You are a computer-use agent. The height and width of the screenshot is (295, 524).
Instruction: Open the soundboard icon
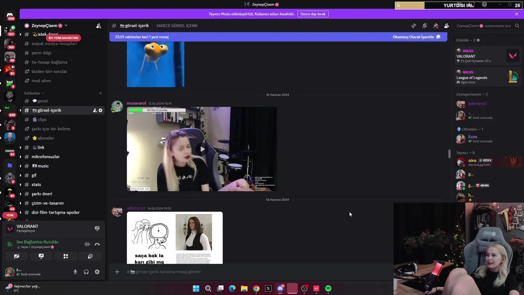coord(90,256)
